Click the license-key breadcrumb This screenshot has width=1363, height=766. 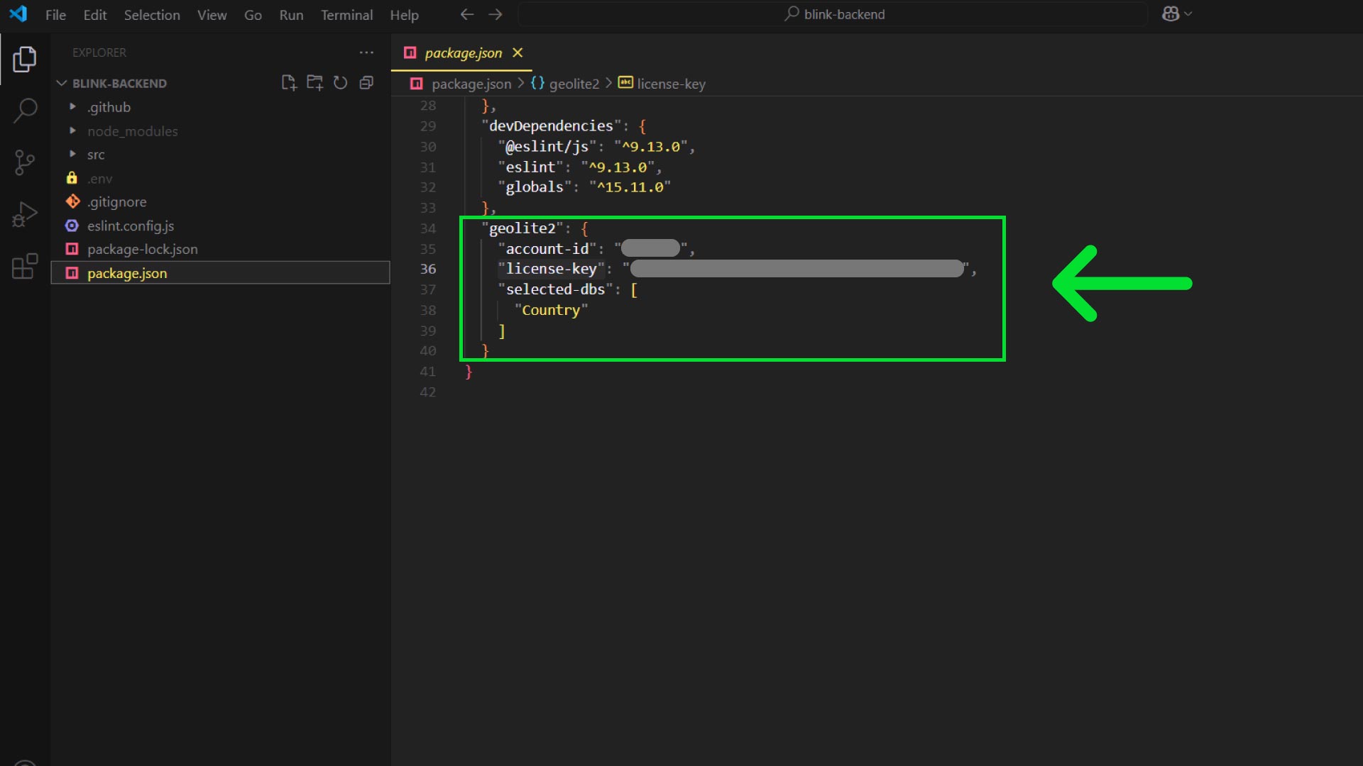pyautogui.click(x=671, y=84)
